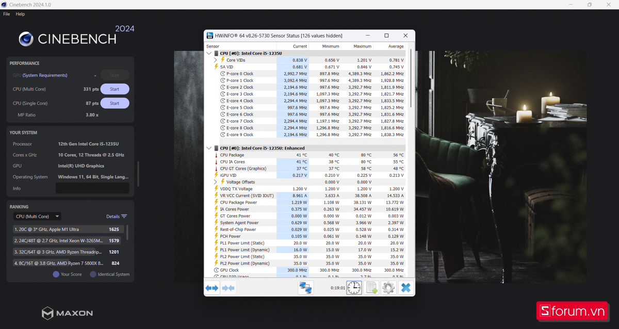The width and height of the screenshot is (619, 329).
Task: Click the CPU Package thermometer icon
Action: 216,155
